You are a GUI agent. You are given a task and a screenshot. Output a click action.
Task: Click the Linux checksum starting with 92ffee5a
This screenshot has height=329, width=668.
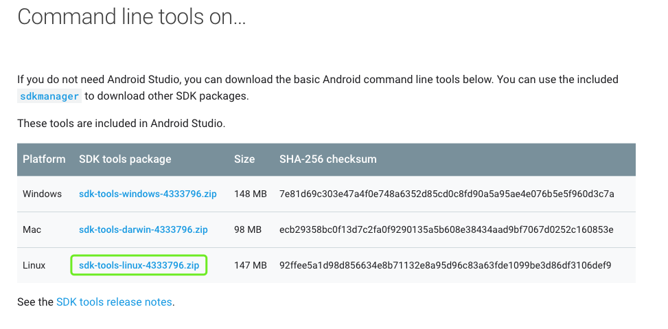click(445, 265)
